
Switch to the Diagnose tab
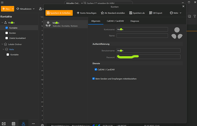[135, 21]
